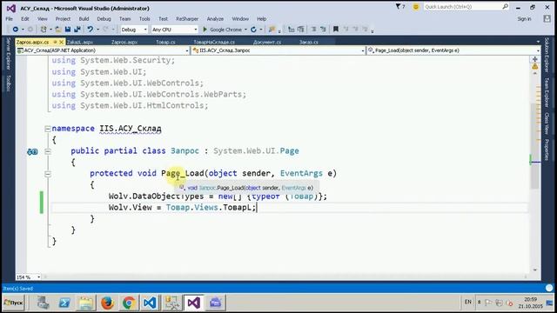Image resolution: width=557 pixels, height=313 pixels.
Task: Open Visual Studio Code taskbar icon
Action: click(150, 303)
